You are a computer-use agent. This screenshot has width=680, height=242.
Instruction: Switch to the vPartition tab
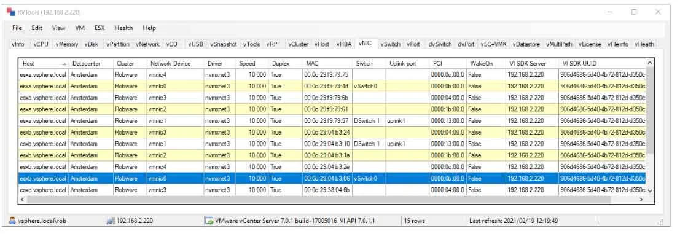click(118, 44)
